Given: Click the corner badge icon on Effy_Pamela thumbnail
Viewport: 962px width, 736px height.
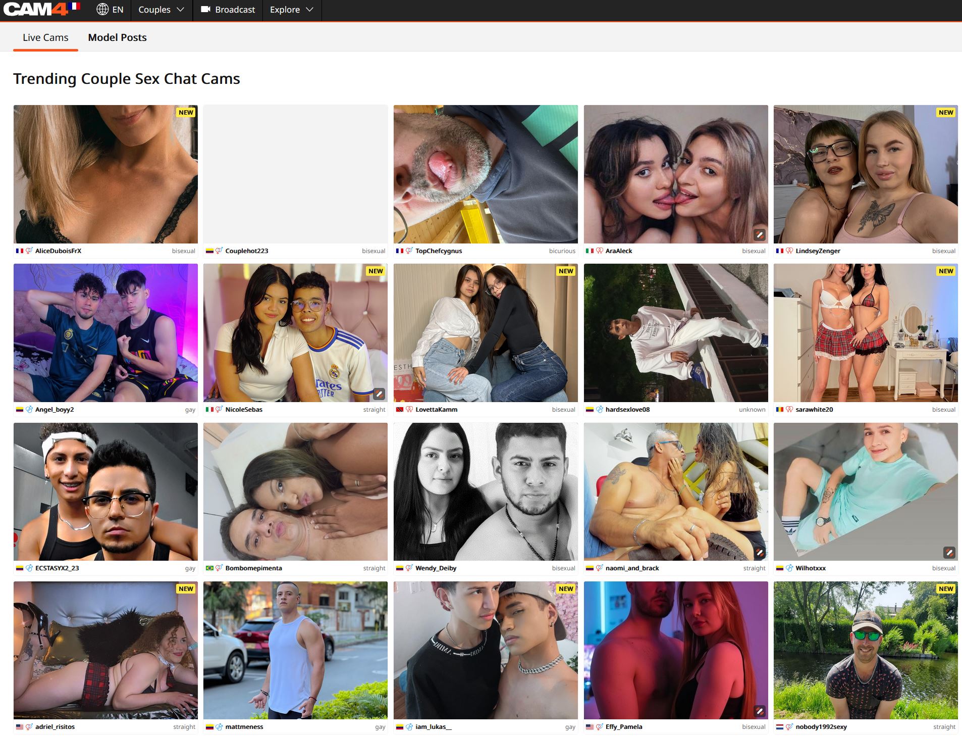Looking at the screenshot, I should (760, 711).
